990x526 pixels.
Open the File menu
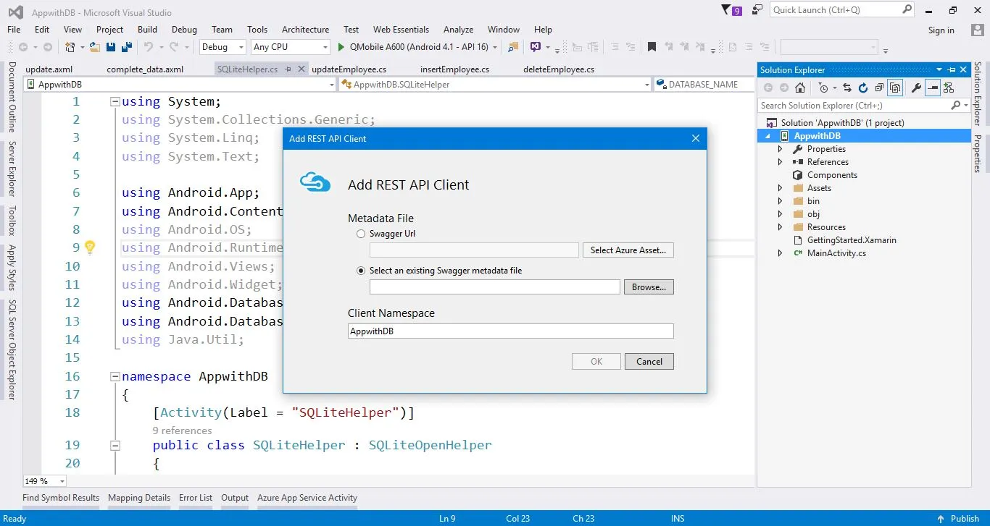coord(14,30)
